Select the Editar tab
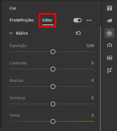Viewport: 117px width, 131px height. 48,20
